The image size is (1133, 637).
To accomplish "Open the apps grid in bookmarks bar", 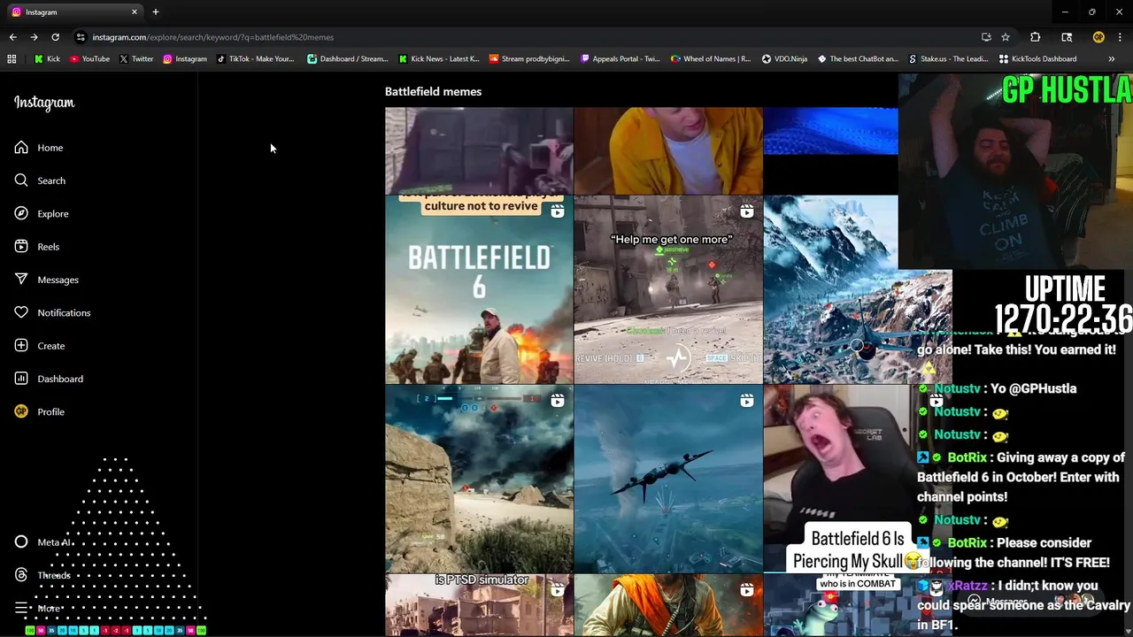I will [x=12, y=59].
